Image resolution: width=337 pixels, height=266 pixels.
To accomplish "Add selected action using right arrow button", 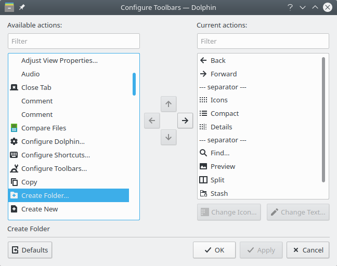I will point(185,121).
